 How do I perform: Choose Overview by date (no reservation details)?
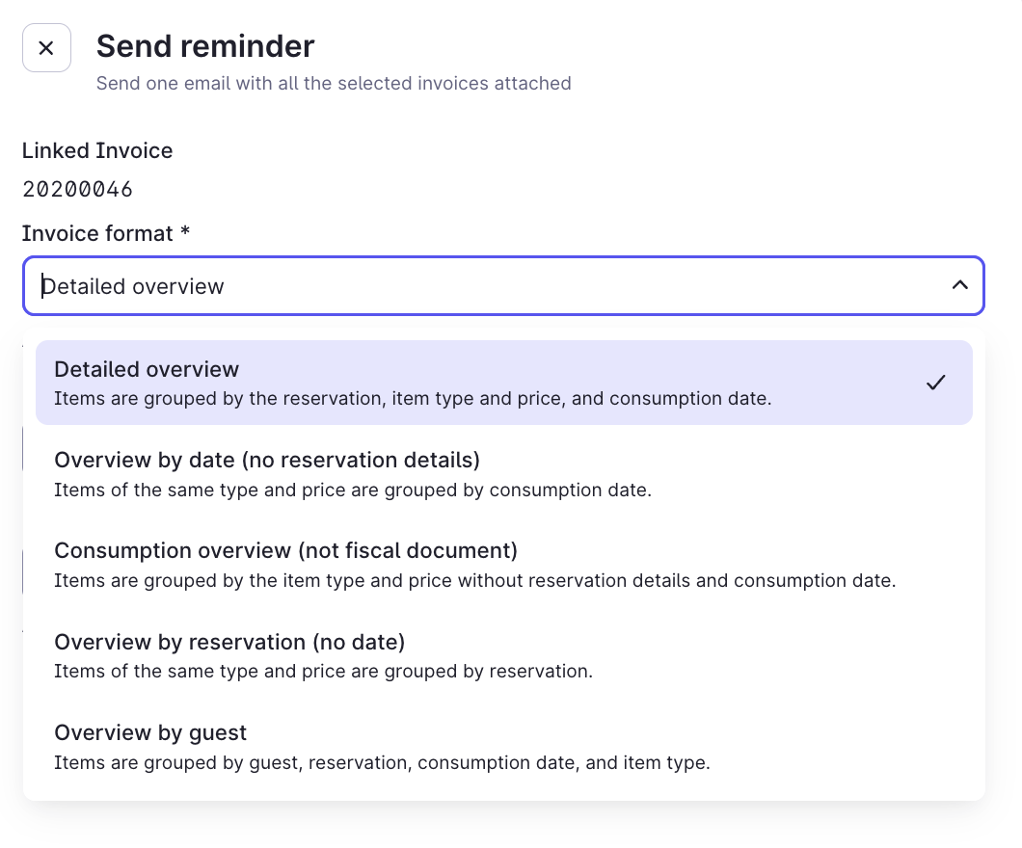pos(504,473)
